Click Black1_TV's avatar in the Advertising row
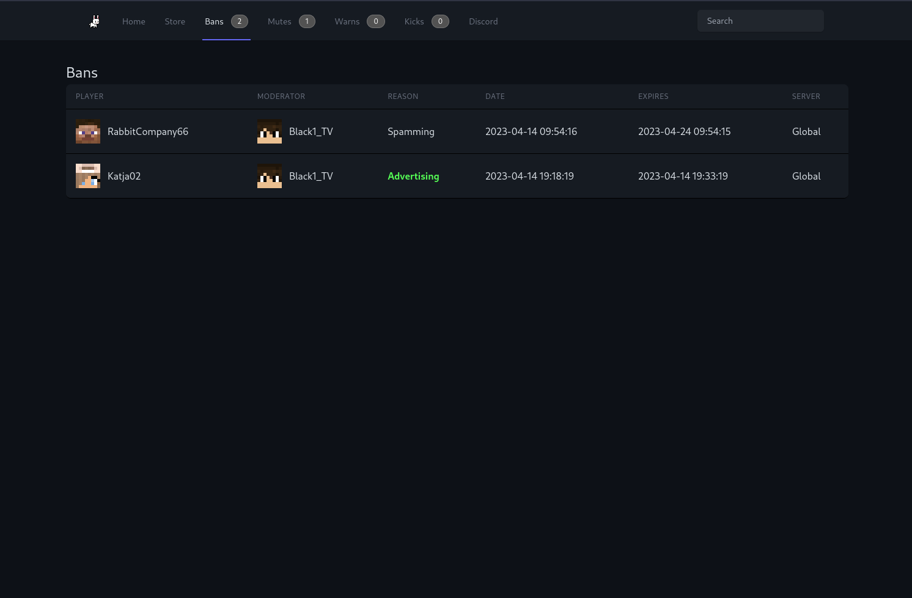Image resolution: width=912 pixels, height=598 pixels. pyautogui.click(x=270, y=175)
